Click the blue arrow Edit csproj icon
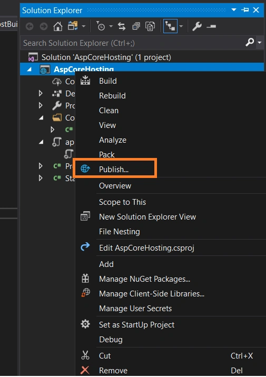Viewport: 266px width, 377px height. coord(85,246)
